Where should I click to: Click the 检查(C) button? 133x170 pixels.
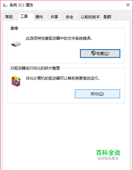pos(100,54)
